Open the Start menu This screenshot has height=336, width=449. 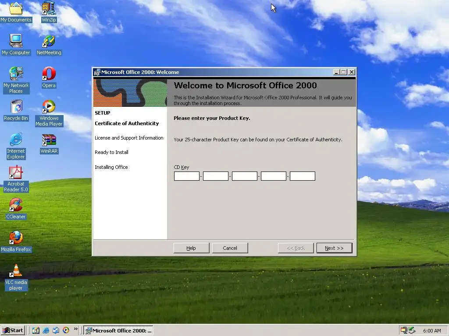point(13,330)
